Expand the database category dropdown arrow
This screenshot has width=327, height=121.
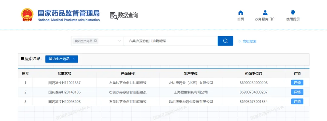[x=120, y=41]
